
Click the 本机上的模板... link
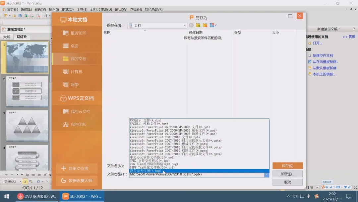pyautogui.click(x=324, y=74)
